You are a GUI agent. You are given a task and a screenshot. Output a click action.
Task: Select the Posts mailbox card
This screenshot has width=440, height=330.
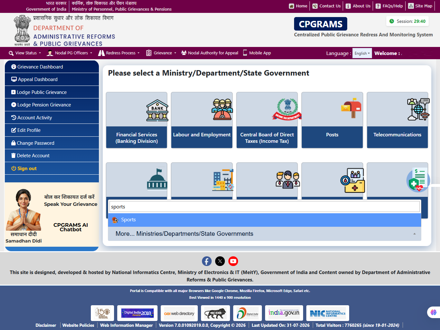click(x=332, y=120)
